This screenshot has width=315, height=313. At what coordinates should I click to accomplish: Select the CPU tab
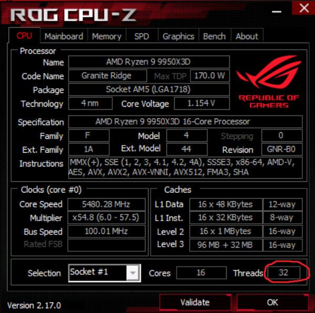(24, 36)
